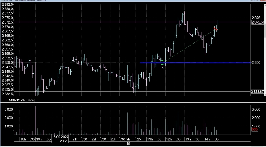Select the purple horizontal line at 2872.50
Image resolution: width=266 pixels, height=147 pixels.
pos(105,22)
